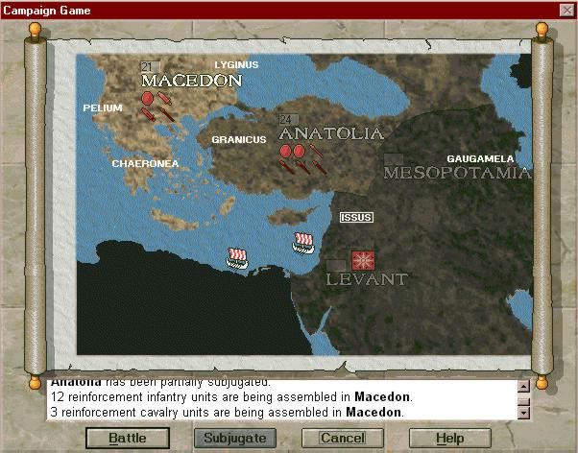Click the Lyginus location label
Image resolution: width=578 pixels, height=453 pixels.
pos(236,64)
